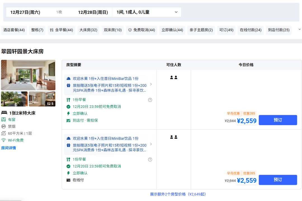
Task: Toggle the 大床房(32) filter
Action: click(88, 30)
